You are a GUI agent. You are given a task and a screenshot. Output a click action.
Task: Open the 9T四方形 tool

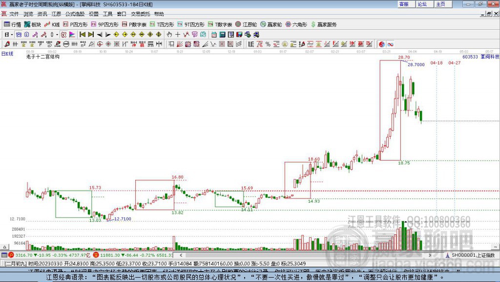(x=191, y=24)
